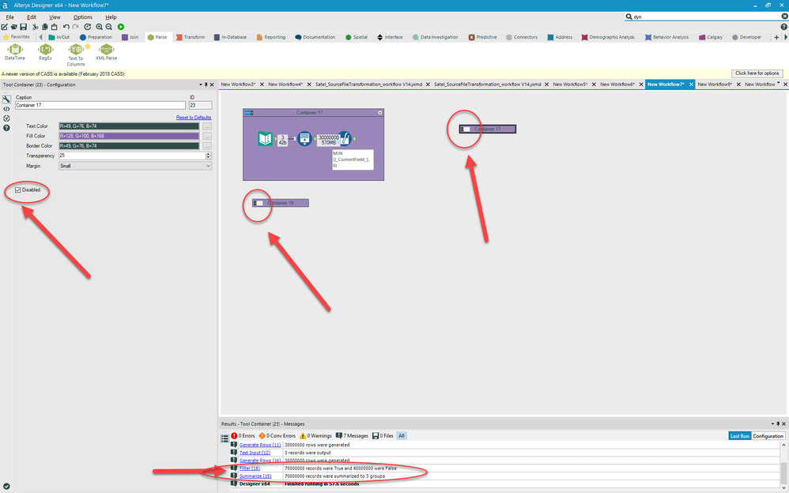Click the Generate Rows tool on canvas
The height and width of the screenshot is (493, 789).
304,139
